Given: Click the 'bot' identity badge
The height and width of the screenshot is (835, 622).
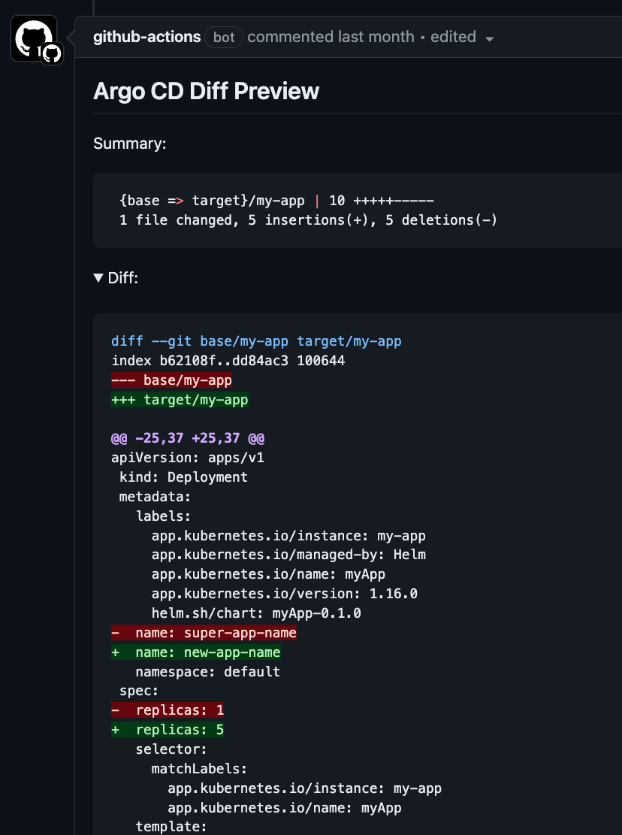Looking at the screenshot, I should pos(223,37).
